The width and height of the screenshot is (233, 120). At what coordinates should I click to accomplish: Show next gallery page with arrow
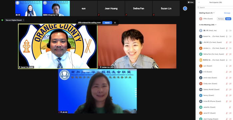click(x=185, y=8)
